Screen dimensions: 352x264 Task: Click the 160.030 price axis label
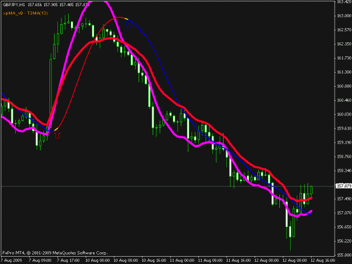[344, 114]
